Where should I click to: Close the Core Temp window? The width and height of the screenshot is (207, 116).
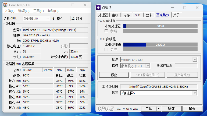coord(85,5)
